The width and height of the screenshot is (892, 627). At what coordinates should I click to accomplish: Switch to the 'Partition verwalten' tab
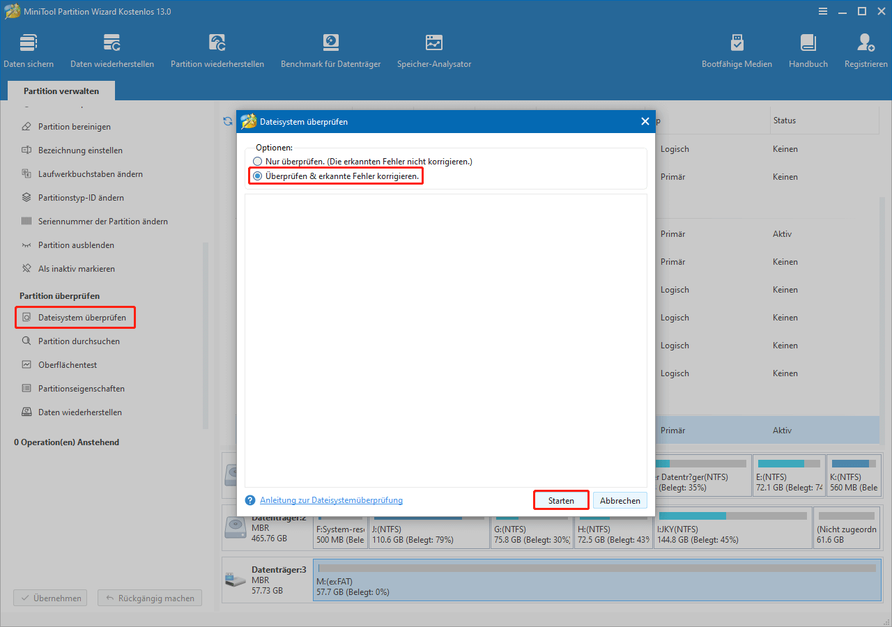[x=61, y=91]
